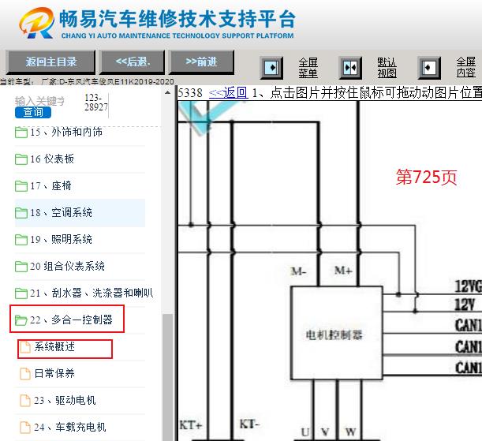The image size is (482, 441).
Task: Go back with the <<后退 button
Action: tap(133, 62)
